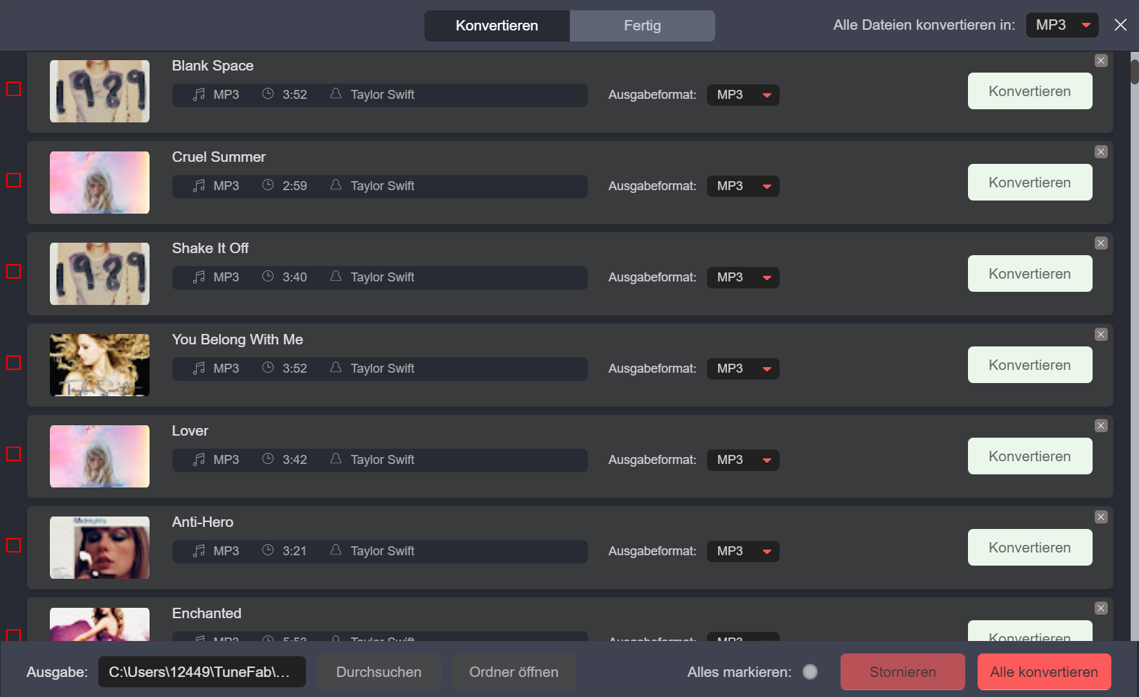Viewport: 1139px width, 697px height.
Task: Click the clock icon in Blank Space row
Action: pyautogui.click(x=268, y=93)
